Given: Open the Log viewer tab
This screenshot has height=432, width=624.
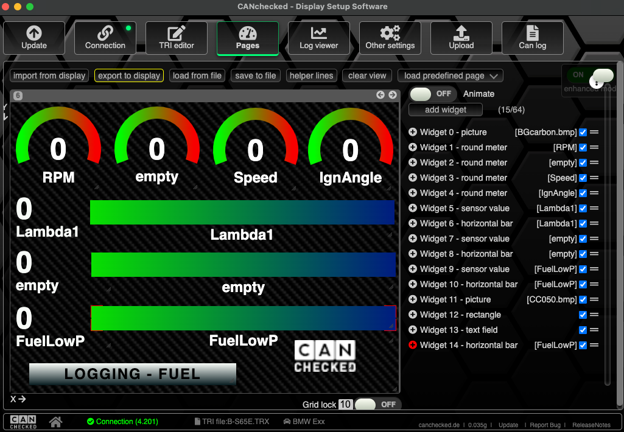Looking at the screenshot, I should pos(319,38).
